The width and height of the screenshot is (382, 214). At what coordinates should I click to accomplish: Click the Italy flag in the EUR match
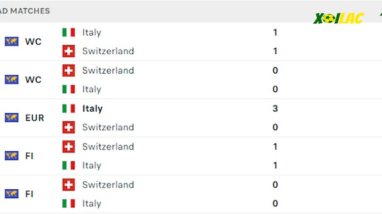[x=68, y=108]
